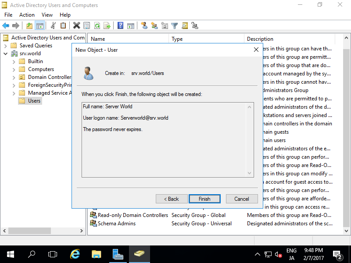Close the New Object - User dialog

click(256, 50)
